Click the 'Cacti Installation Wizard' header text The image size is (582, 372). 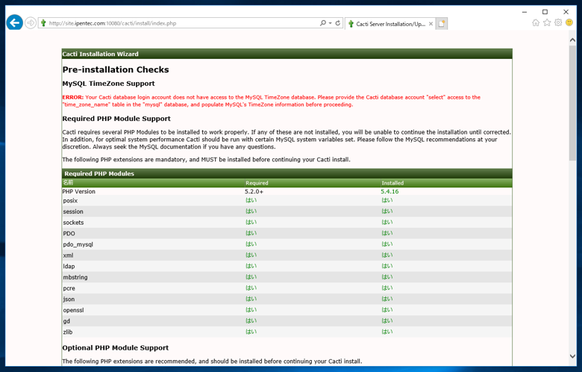coord(100,54)
